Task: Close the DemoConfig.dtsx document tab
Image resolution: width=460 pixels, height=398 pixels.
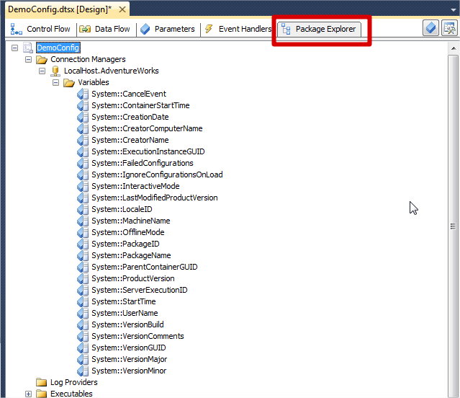Action: tap(122, 9)
